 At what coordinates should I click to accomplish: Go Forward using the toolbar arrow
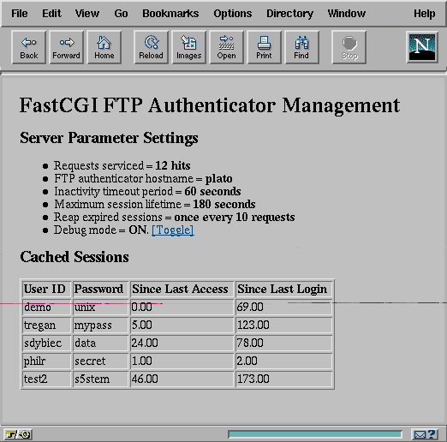pos(66,47)
